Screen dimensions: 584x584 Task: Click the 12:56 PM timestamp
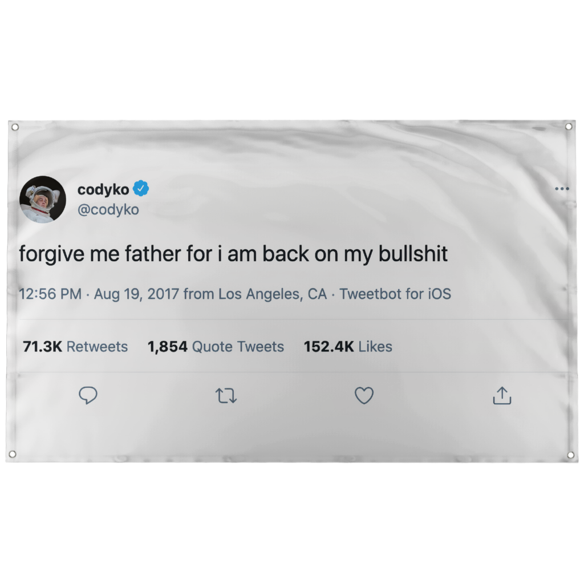click(x=50, y=294)
